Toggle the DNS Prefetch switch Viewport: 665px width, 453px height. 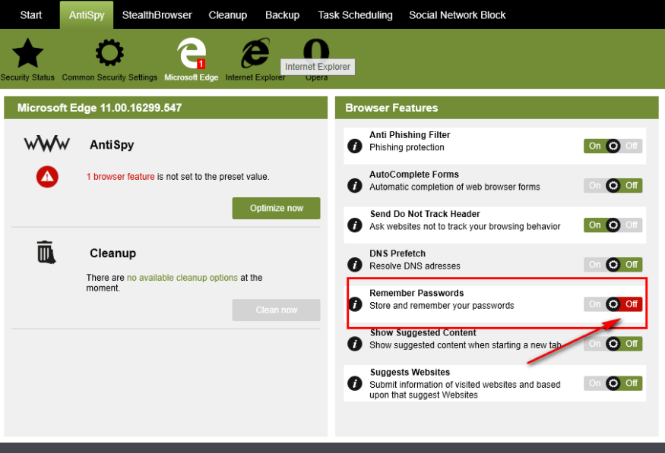coord(613,265)
